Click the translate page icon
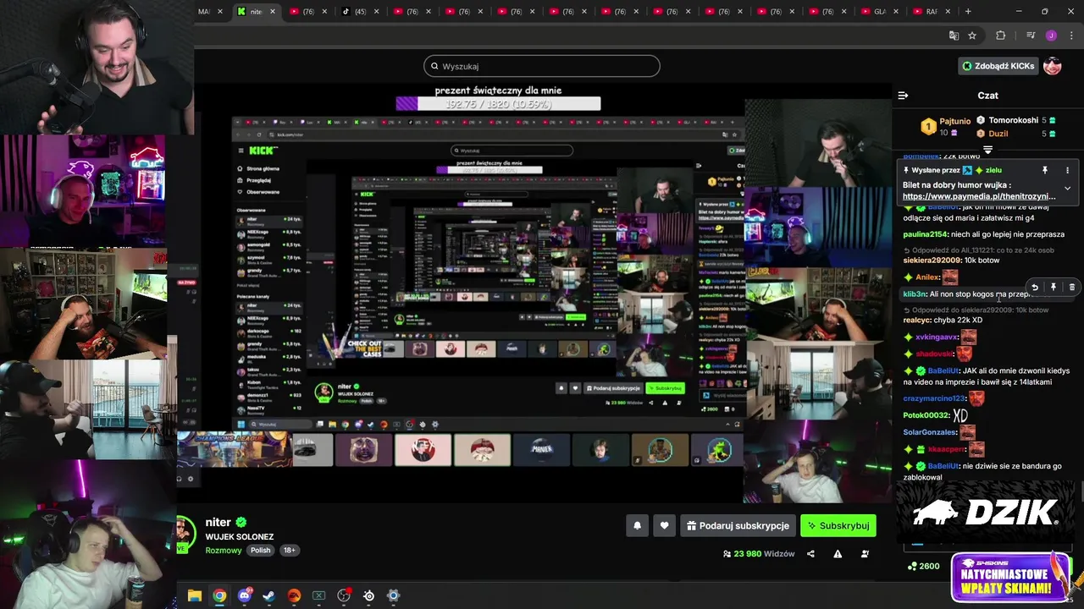The image size is (1084, 609). pyautogui.click(x=954, y=36)
